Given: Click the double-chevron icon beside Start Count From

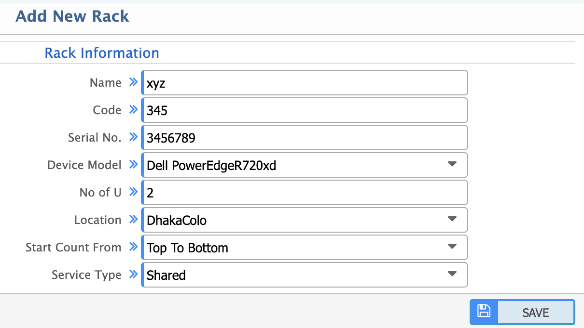Looking at the screenshot, I should [134, 247].
